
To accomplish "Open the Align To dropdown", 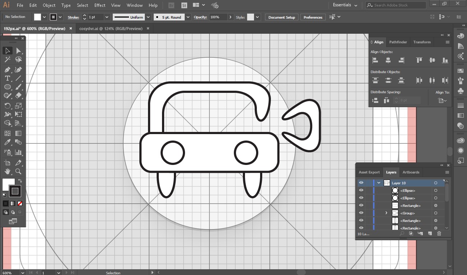I will (443, 101).
